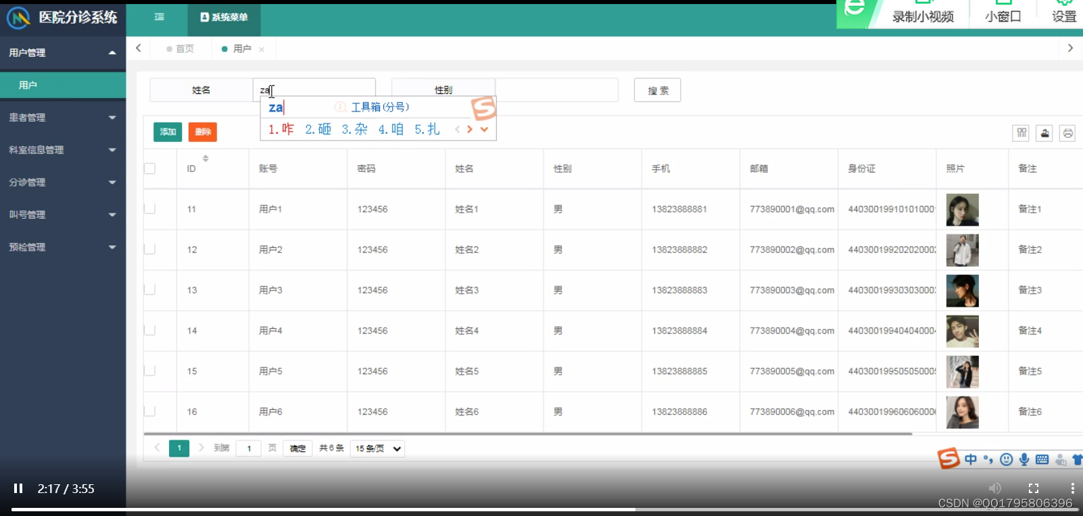The width and height of the screenshot is (1083, 516).
Task: Click the table print icon
Action: coord(1067,133)
